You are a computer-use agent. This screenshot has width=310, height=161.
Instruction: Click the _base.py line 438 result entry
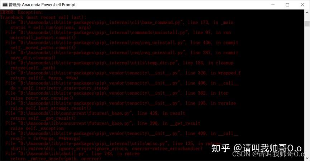pyautogui.click(x=95, y=113)
